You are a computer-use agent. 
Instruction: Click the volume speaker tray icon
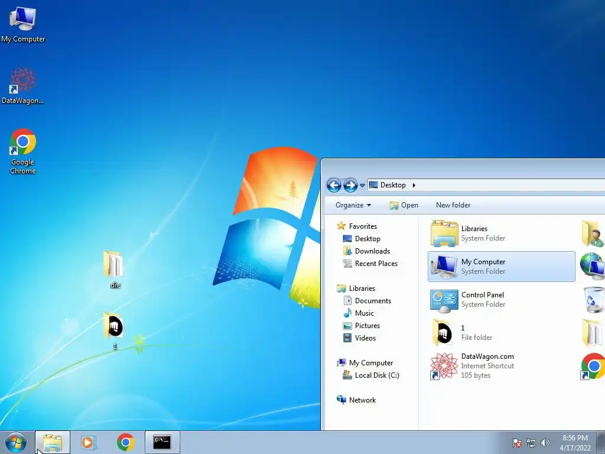(545, 443)
